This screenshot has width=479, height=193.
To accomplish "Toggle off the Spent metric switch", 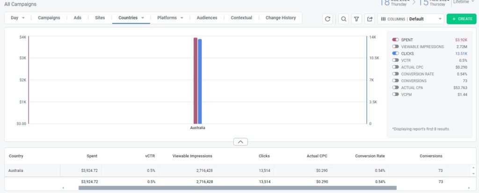I will (x=396, y=40).
